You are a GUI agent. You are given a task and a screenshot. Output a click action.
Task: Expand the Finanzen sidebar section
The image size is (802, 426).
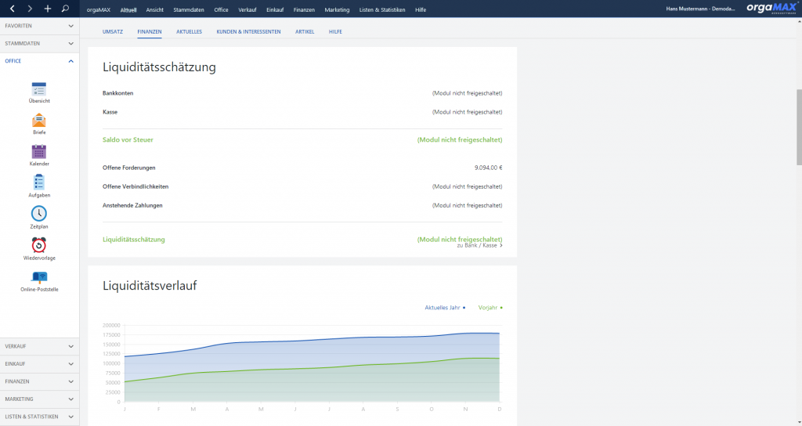tap(39, 381)
